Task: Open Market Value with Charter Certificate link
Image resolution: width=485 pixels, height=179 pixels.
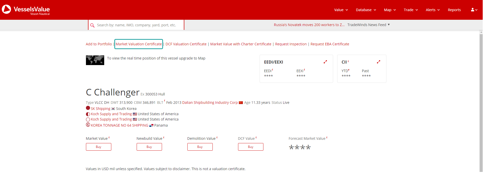Action: [x=241, y=44]
